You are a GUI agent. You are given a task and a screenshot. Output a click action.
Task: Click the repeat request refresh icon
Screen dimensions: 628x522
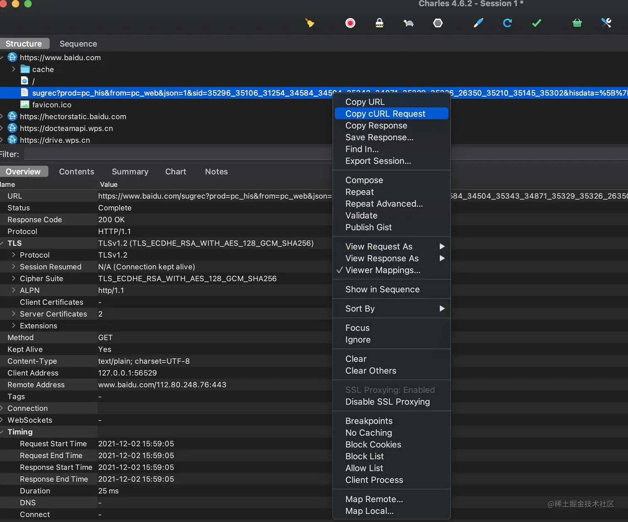507,23
